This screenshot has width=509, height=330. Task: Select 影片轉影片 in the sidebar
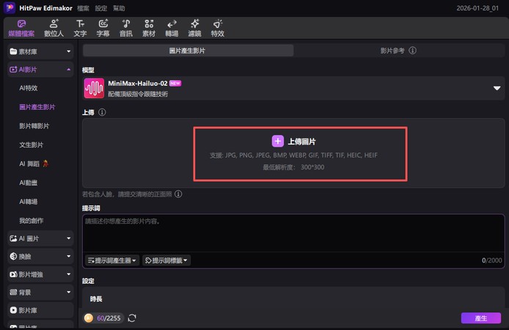point(34,126)
